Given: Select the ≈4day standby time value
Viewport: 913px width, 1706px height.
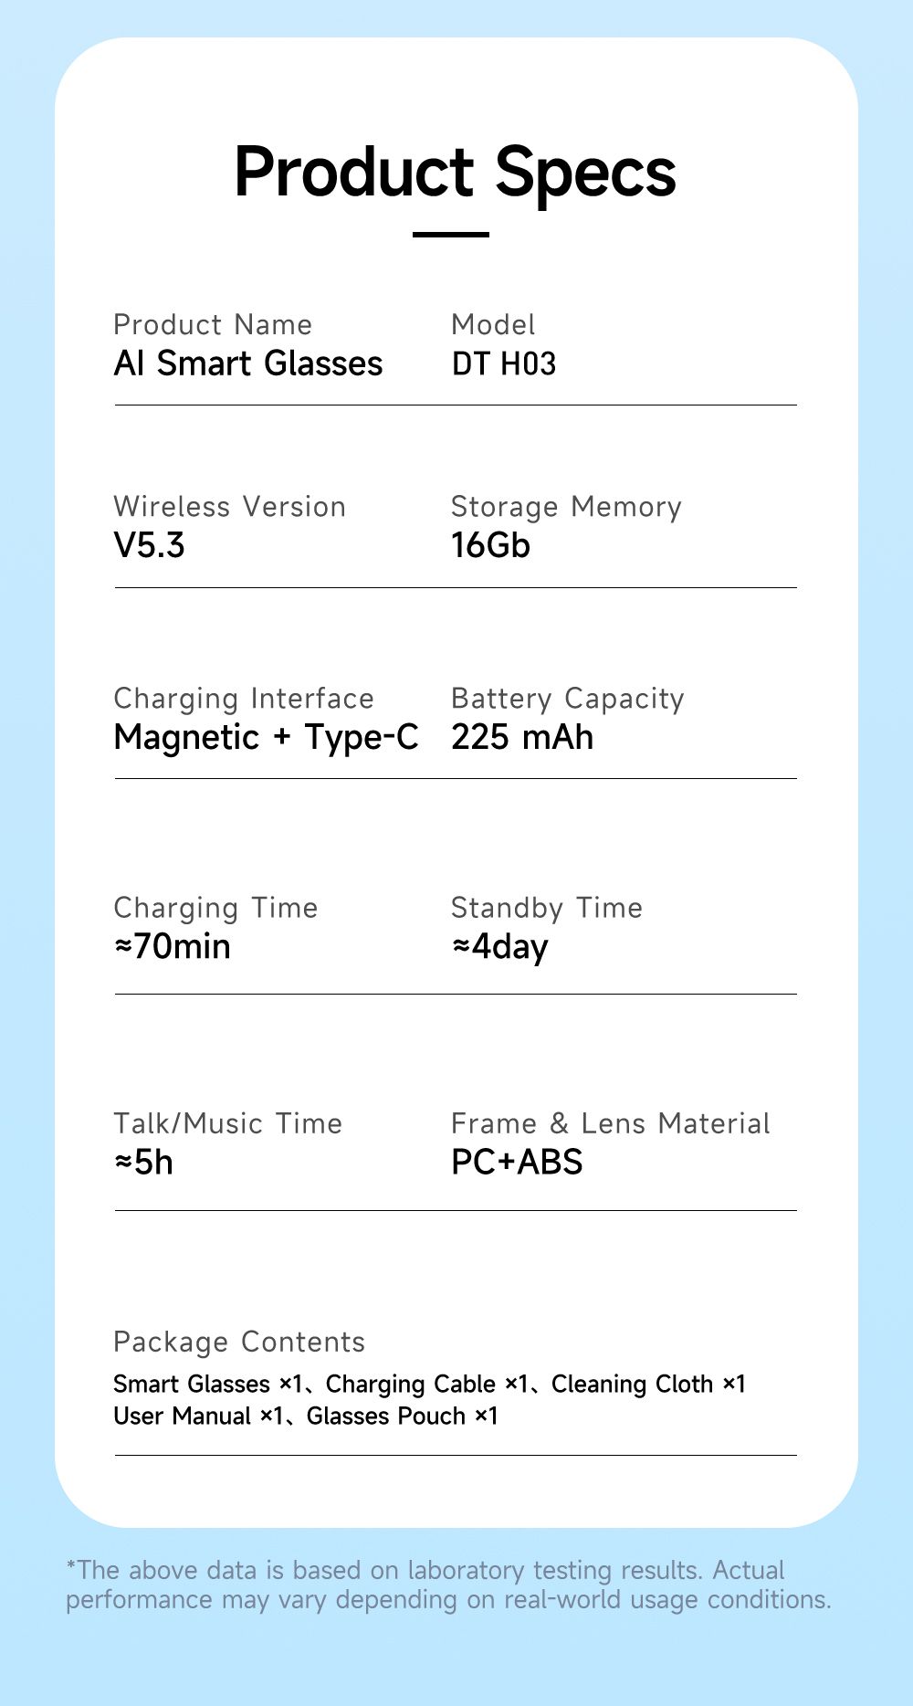Looking at the screenshot, I should click(x=499, y=947).
